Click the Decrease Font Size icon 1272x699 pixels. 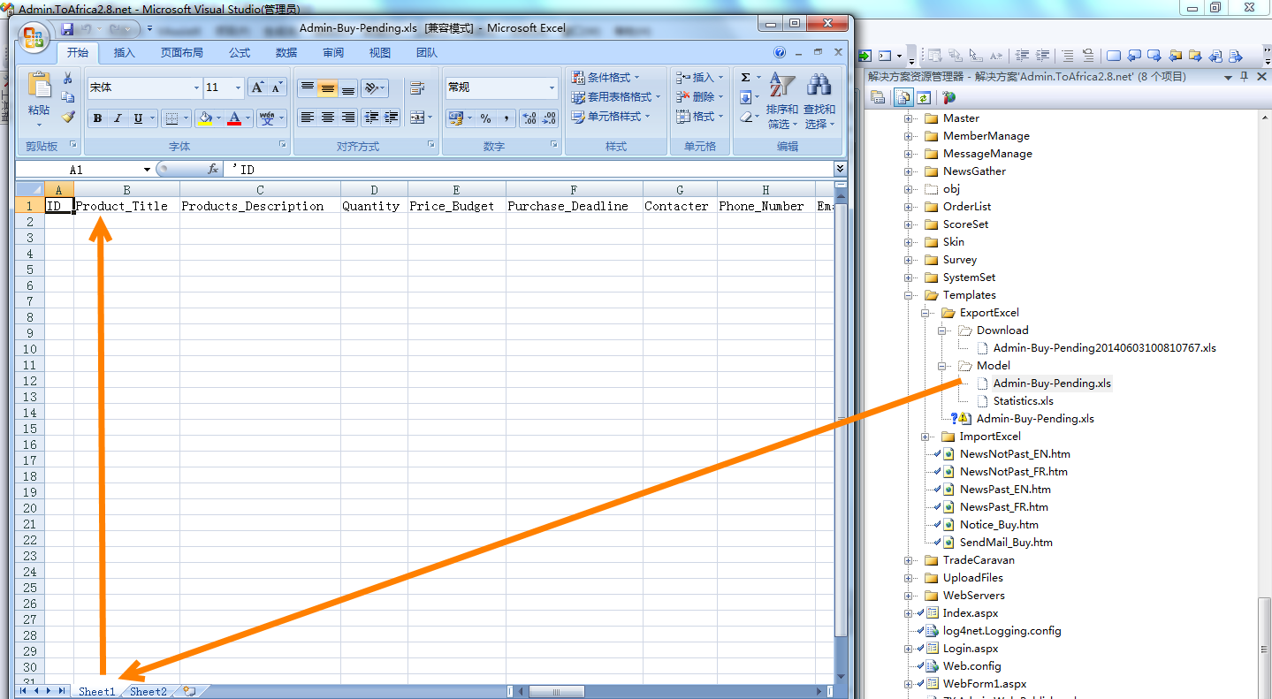pyautogui.click(x=277, y=87)
